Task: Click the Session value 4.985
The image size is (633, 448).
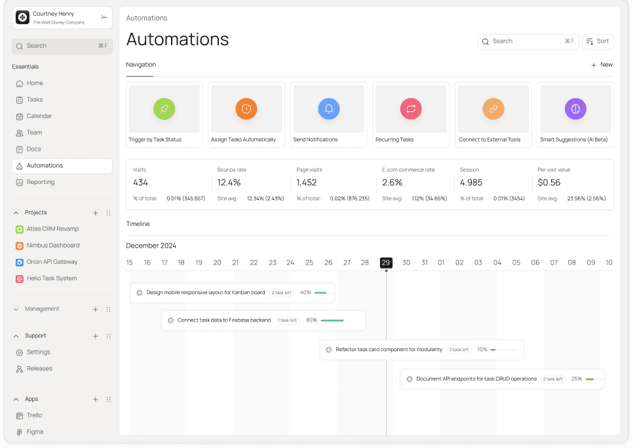Action: tap(471, 183)
